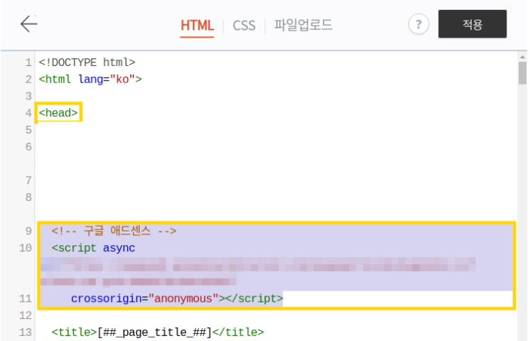Click line number 4 in gutter
The width and height of the screenshot is (530, 341).
[28, 113]
